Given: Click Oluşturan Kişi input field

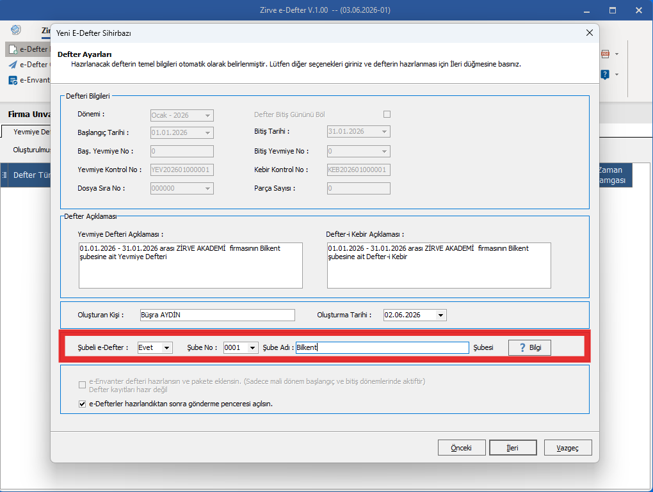Looking at the screenshot, I should tap(218, 315).
